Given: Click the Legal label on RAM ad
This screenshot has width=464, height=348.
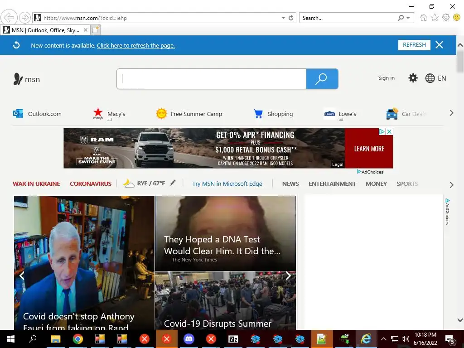Looking at the screenshot, I should pyautogui.click(x=338, y=164).
